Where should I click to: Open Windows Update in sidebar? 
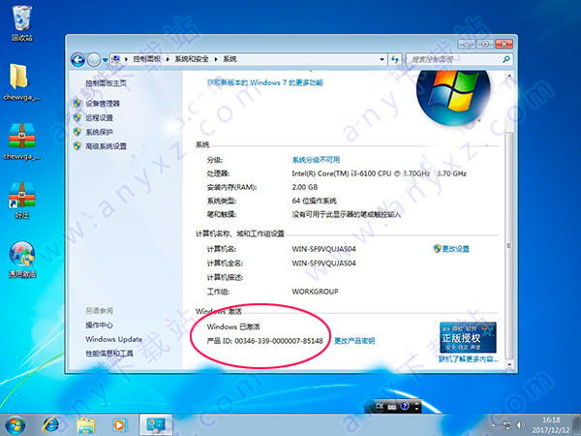point(113,339)
